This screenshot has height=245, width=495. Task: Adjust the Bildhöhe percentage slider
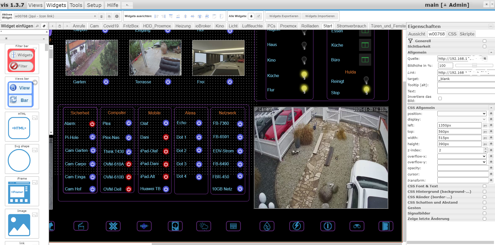click(474, 65)
